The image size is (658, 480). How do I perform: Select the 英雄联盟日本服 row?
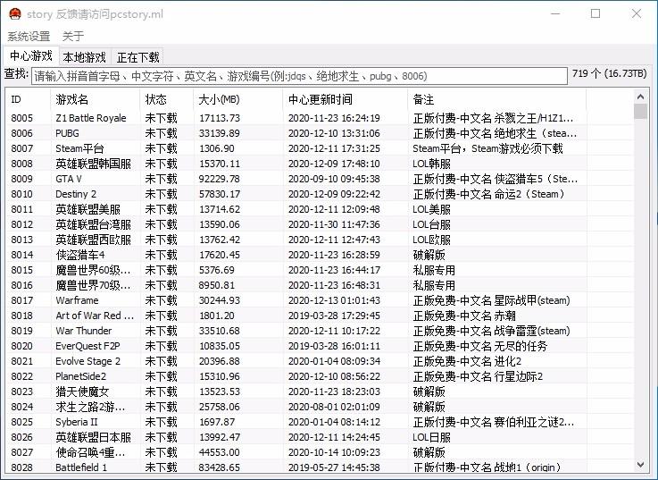(x=320, y=437)
